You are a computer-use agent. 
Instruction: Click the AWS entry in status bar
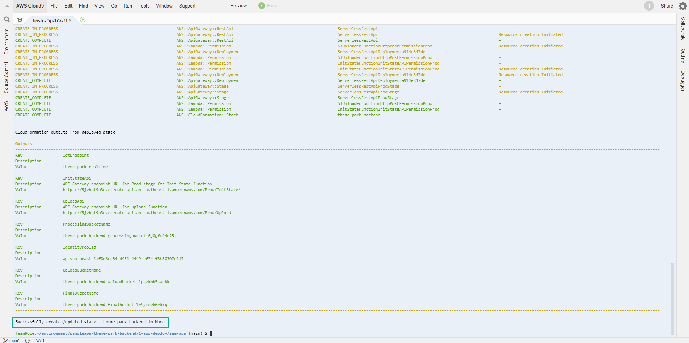click(x=39, y=340)
